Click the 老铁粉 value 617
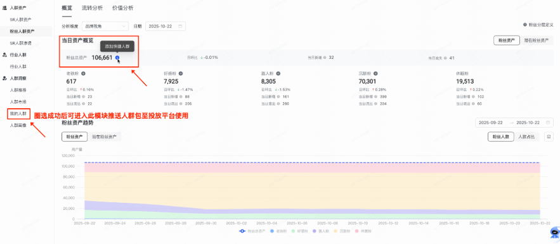 pyautogui.click(x=72, y=81)
